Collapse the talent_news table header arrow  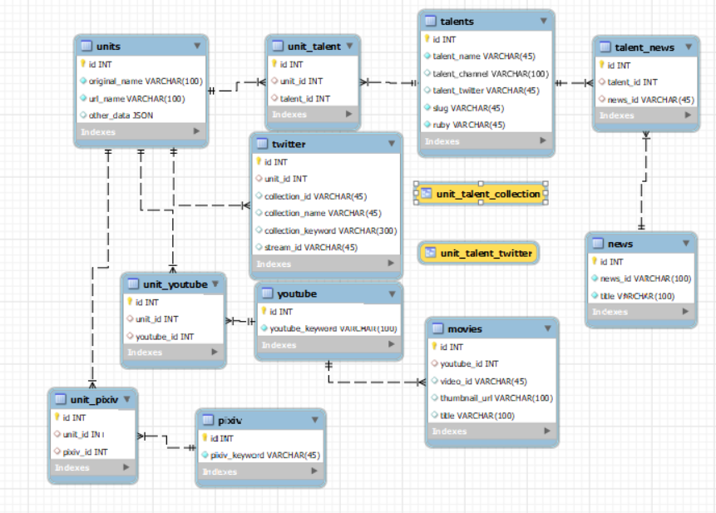pyautogui.click(x=689, y=47)
